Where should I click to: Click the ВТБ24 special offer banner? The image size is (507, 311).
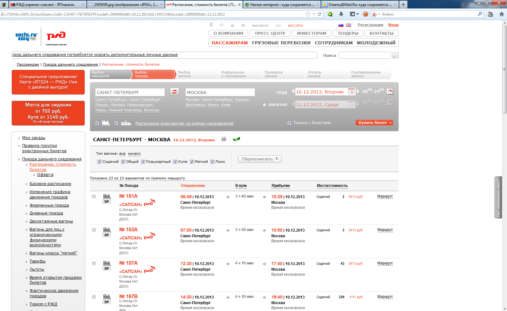coord(48,82)
